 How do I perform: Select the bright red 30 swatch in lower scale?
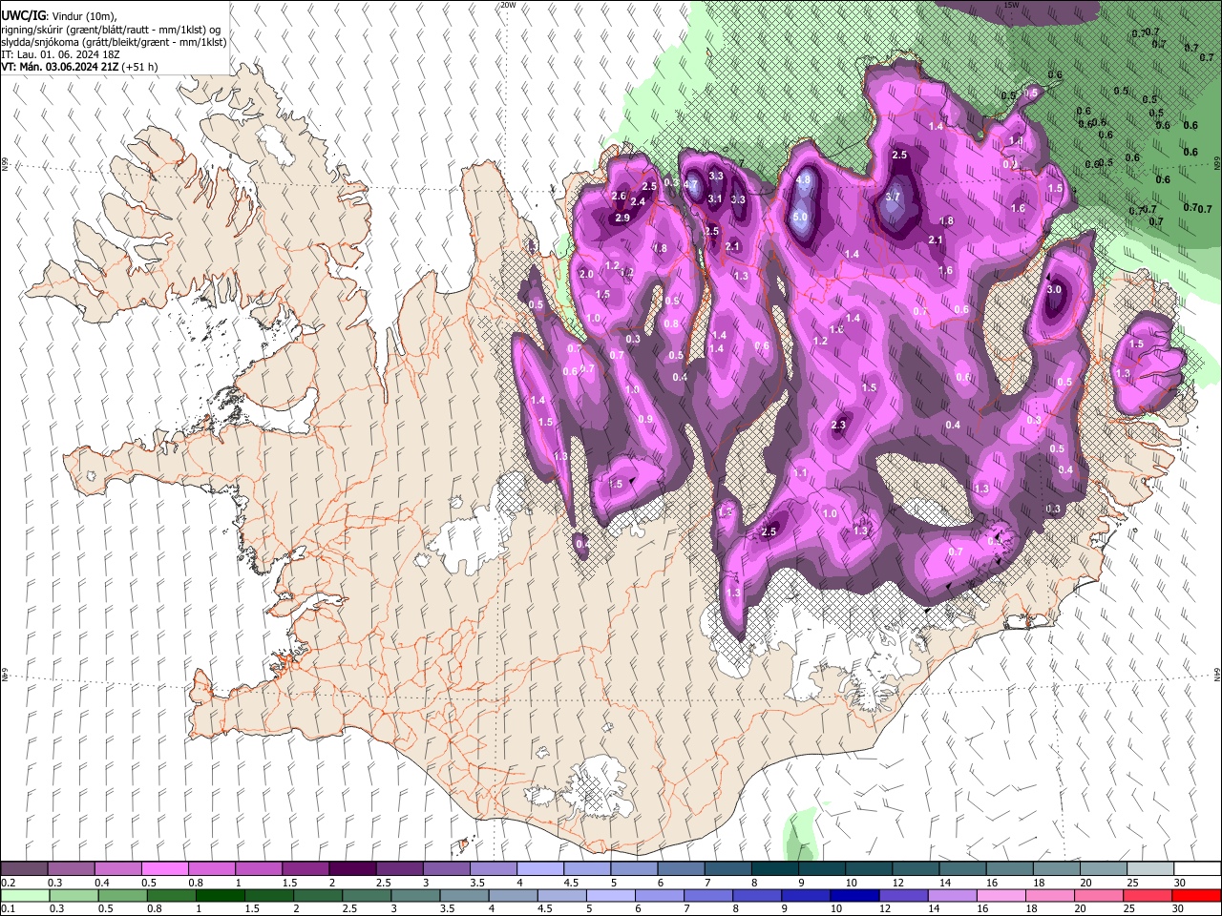(x=1195, y=895)
